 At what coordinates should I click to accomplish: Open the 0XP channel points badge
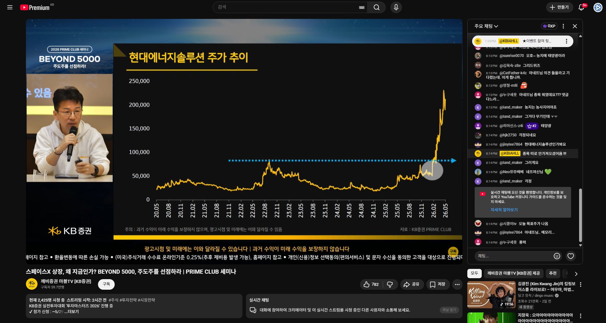tap(549, 26)
